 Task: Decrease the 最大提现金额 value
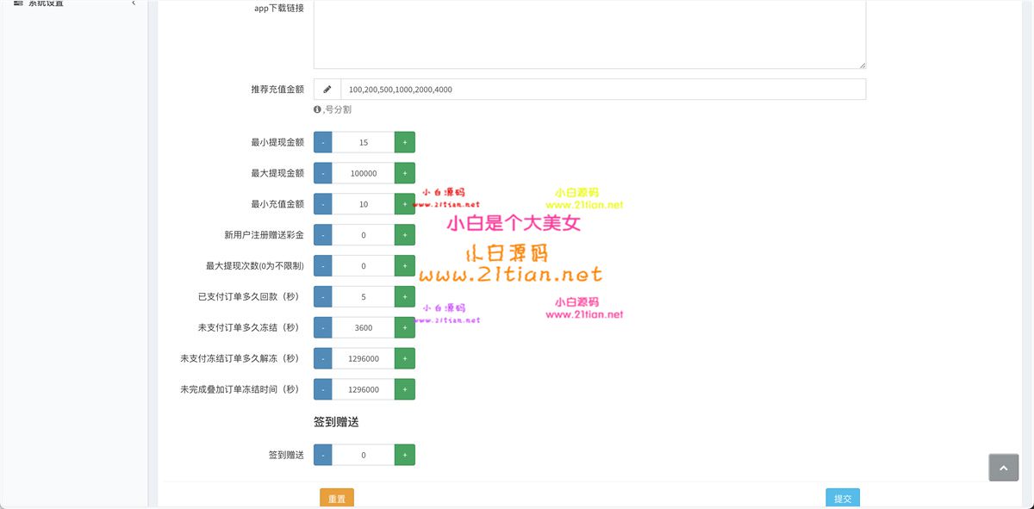tap(323, 173)
